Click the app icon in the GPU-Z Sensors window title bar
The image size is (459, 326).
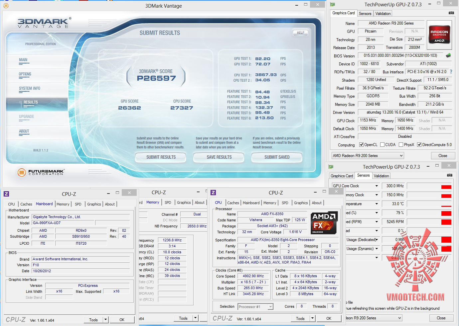pyautogui.click(x=331, y=167)
